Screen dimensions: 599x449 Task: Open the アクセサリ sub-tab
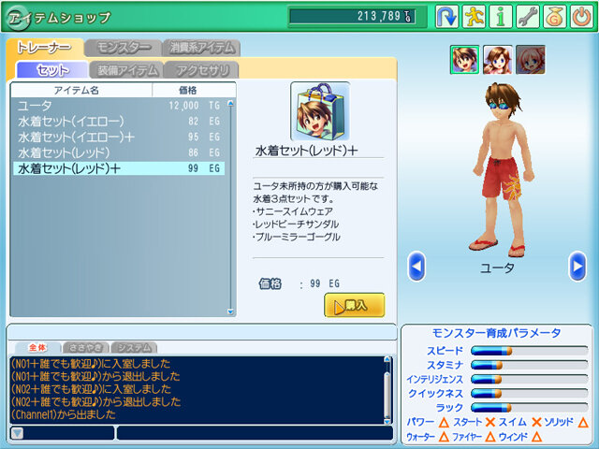point(202,70)
